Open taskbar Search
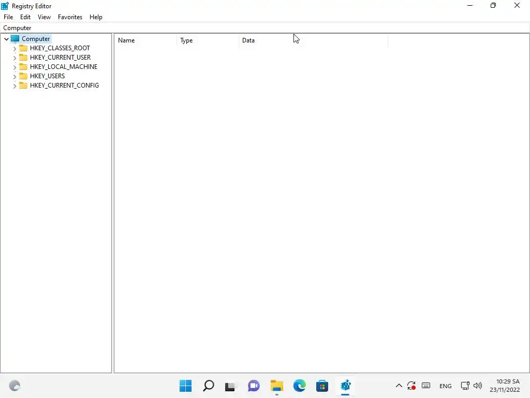Screen dimensions: 530x398 209,386
